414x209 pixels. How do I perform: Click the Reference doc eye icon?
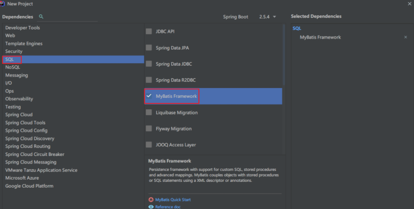[151, 207]
